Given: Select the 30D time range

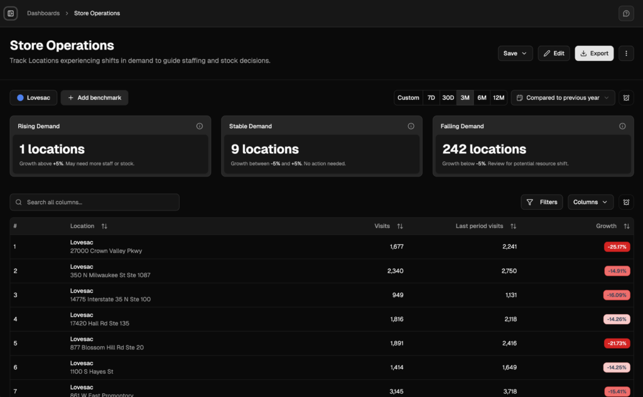Looking at the screenshot, I should coord(448,97).
